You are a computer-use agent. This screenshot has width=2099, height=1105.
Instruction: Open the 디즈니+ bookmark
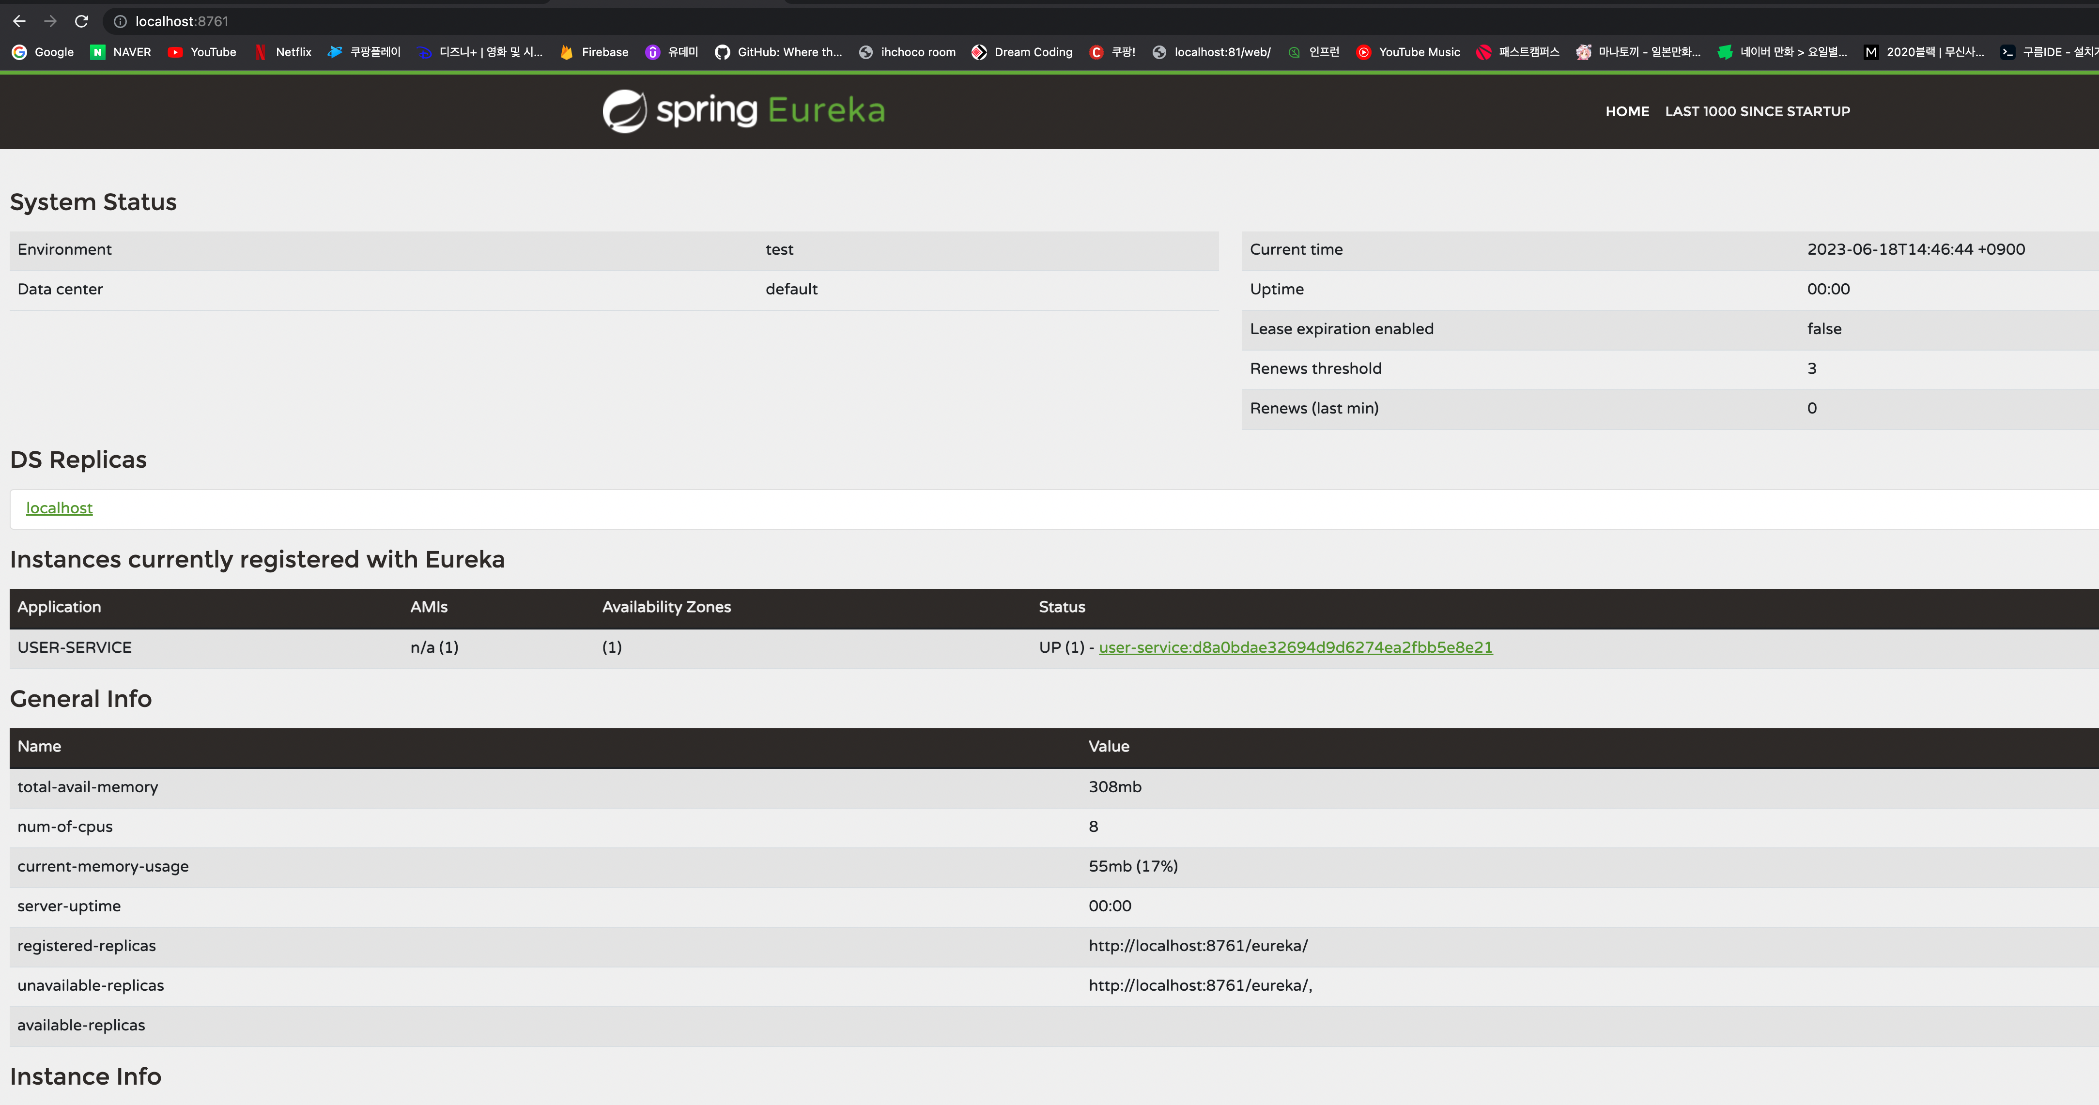[480, 52]
